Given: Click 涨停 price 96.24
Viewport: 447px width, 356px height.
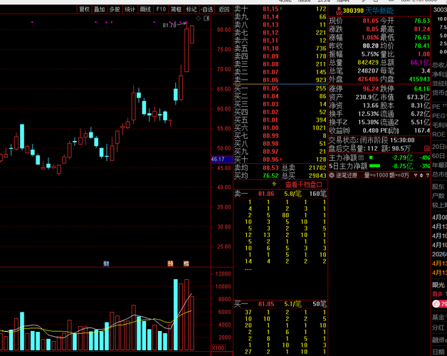Looking at the screenshot, I should (x=371, y=89).
